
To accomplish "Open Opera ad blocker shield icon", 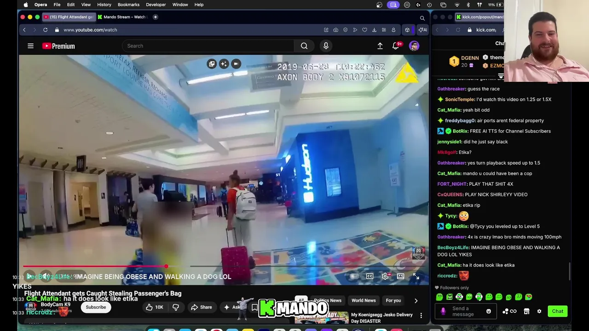I will tap(346, 30).
